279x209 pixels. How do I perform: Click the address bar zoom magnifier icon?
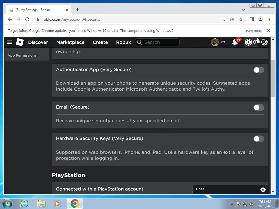click(x=223, y=19)
